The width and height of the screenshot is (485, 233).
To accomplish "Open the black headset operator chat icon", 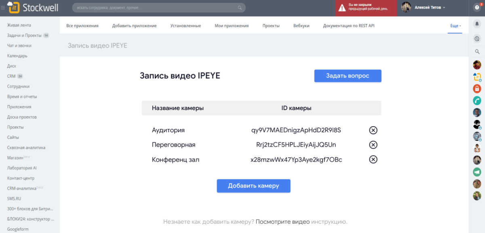I will [477, 124].
